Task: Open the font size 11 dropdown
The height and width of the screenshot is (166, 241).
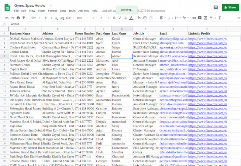Action: click(x=103, y=18)
